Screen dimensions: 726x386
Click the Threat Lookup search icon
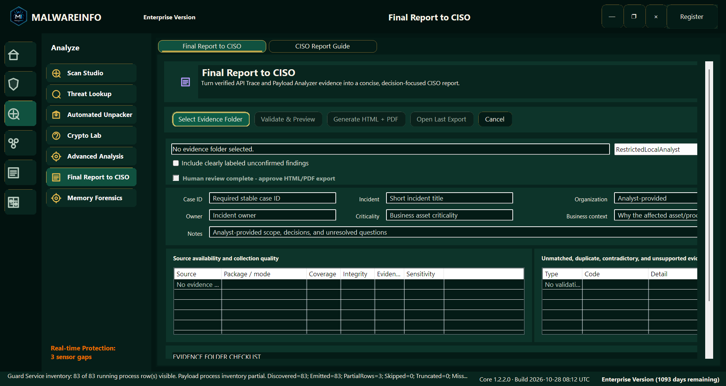point(56,94)
